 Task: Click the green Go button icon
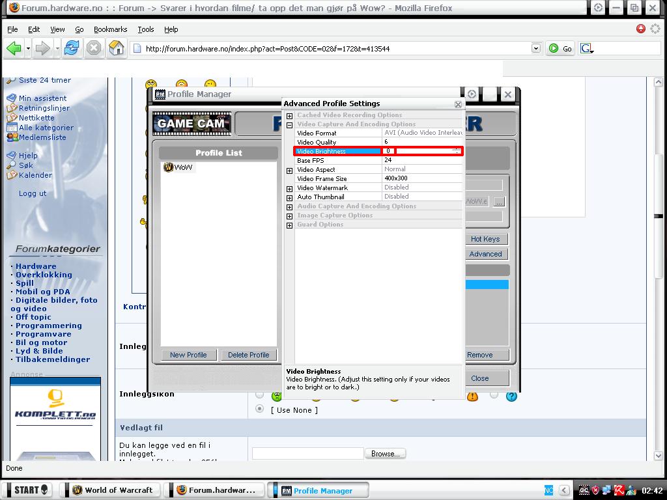pos(554,48)
